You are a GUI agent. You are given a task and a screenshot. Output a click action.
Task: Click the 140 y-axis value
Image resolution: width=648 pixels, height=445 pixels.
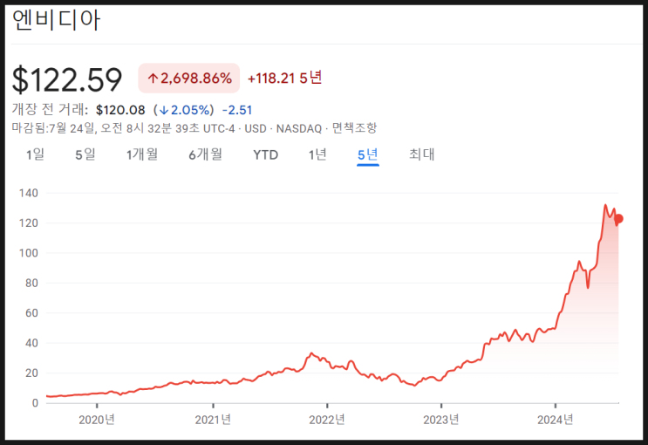pos(29,193)
